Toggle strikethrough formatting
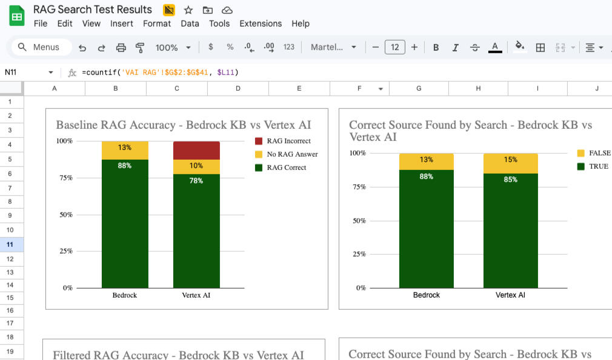612x360 pixels. (x=474, y=48)
